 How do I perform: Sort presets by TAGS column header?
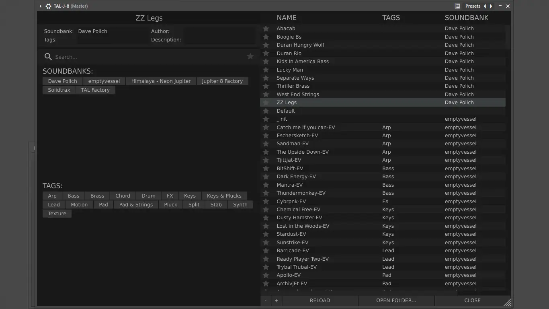[391, 18]
